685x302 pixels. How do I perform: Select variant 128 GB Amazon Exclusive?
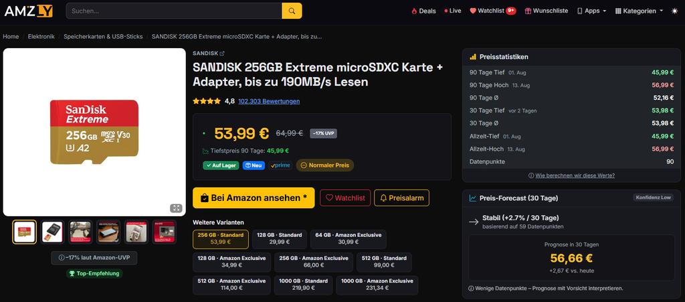click(x=231, y=261)
